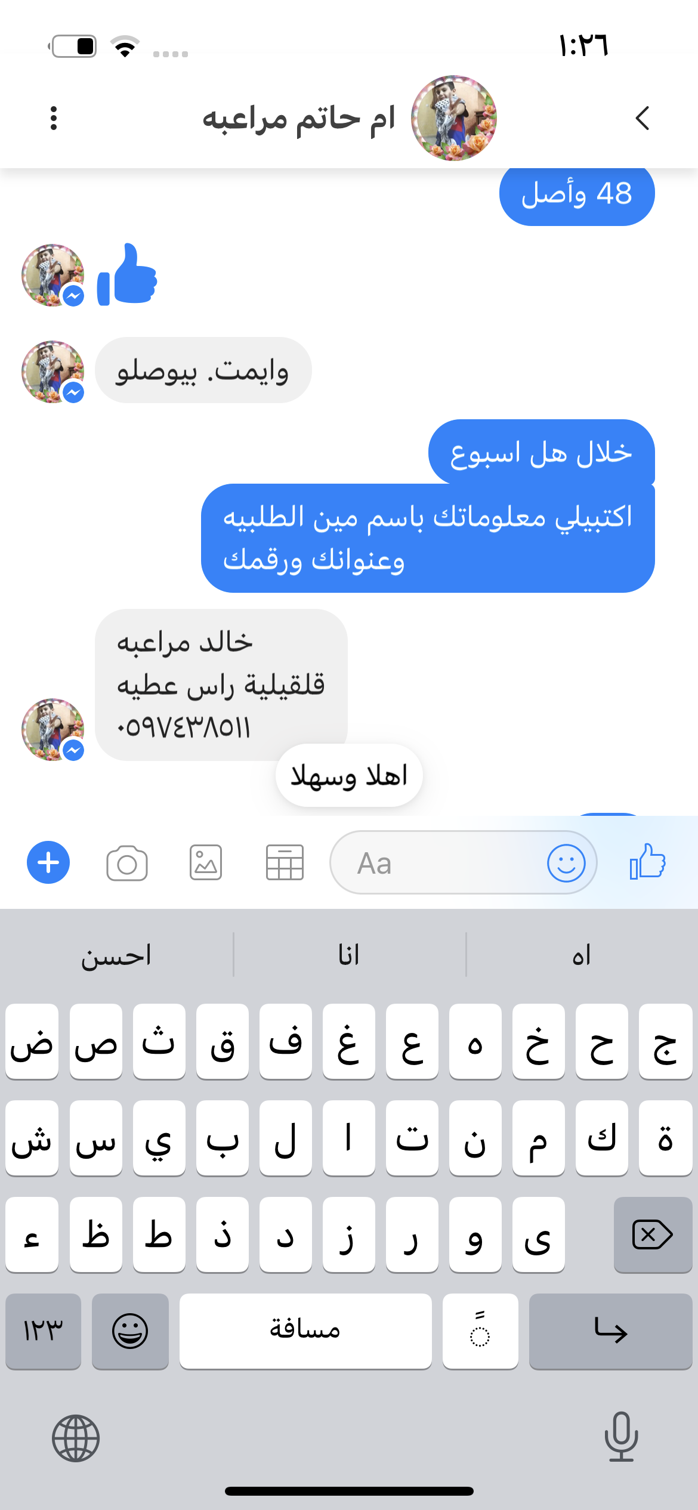Open the emoji smiley inside the message field
Viewport: 698px width, 1510px height.
(566, 862)
